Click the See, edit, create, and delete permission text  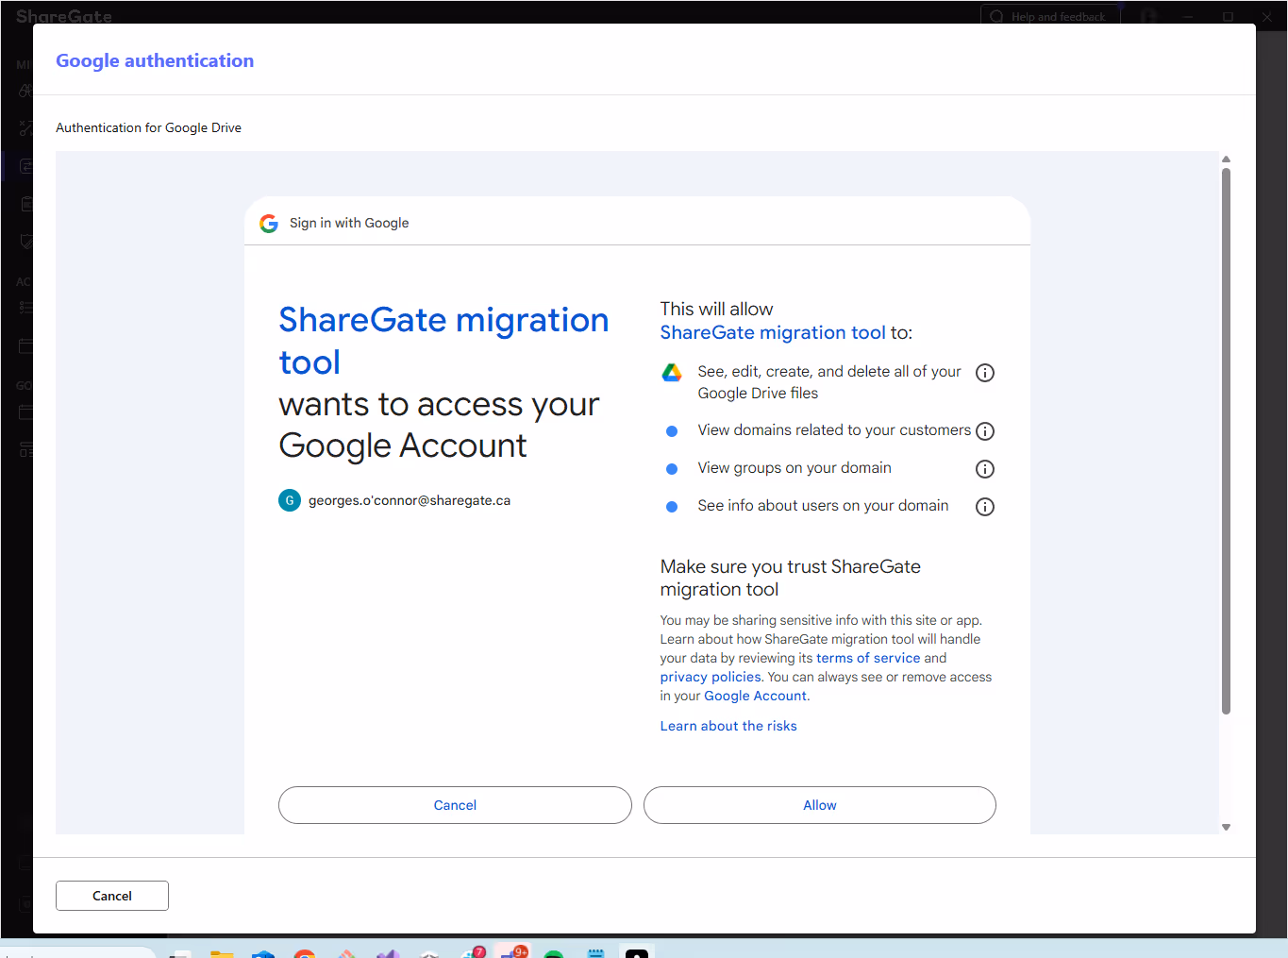pyautogui.click(x=829, y=382)
